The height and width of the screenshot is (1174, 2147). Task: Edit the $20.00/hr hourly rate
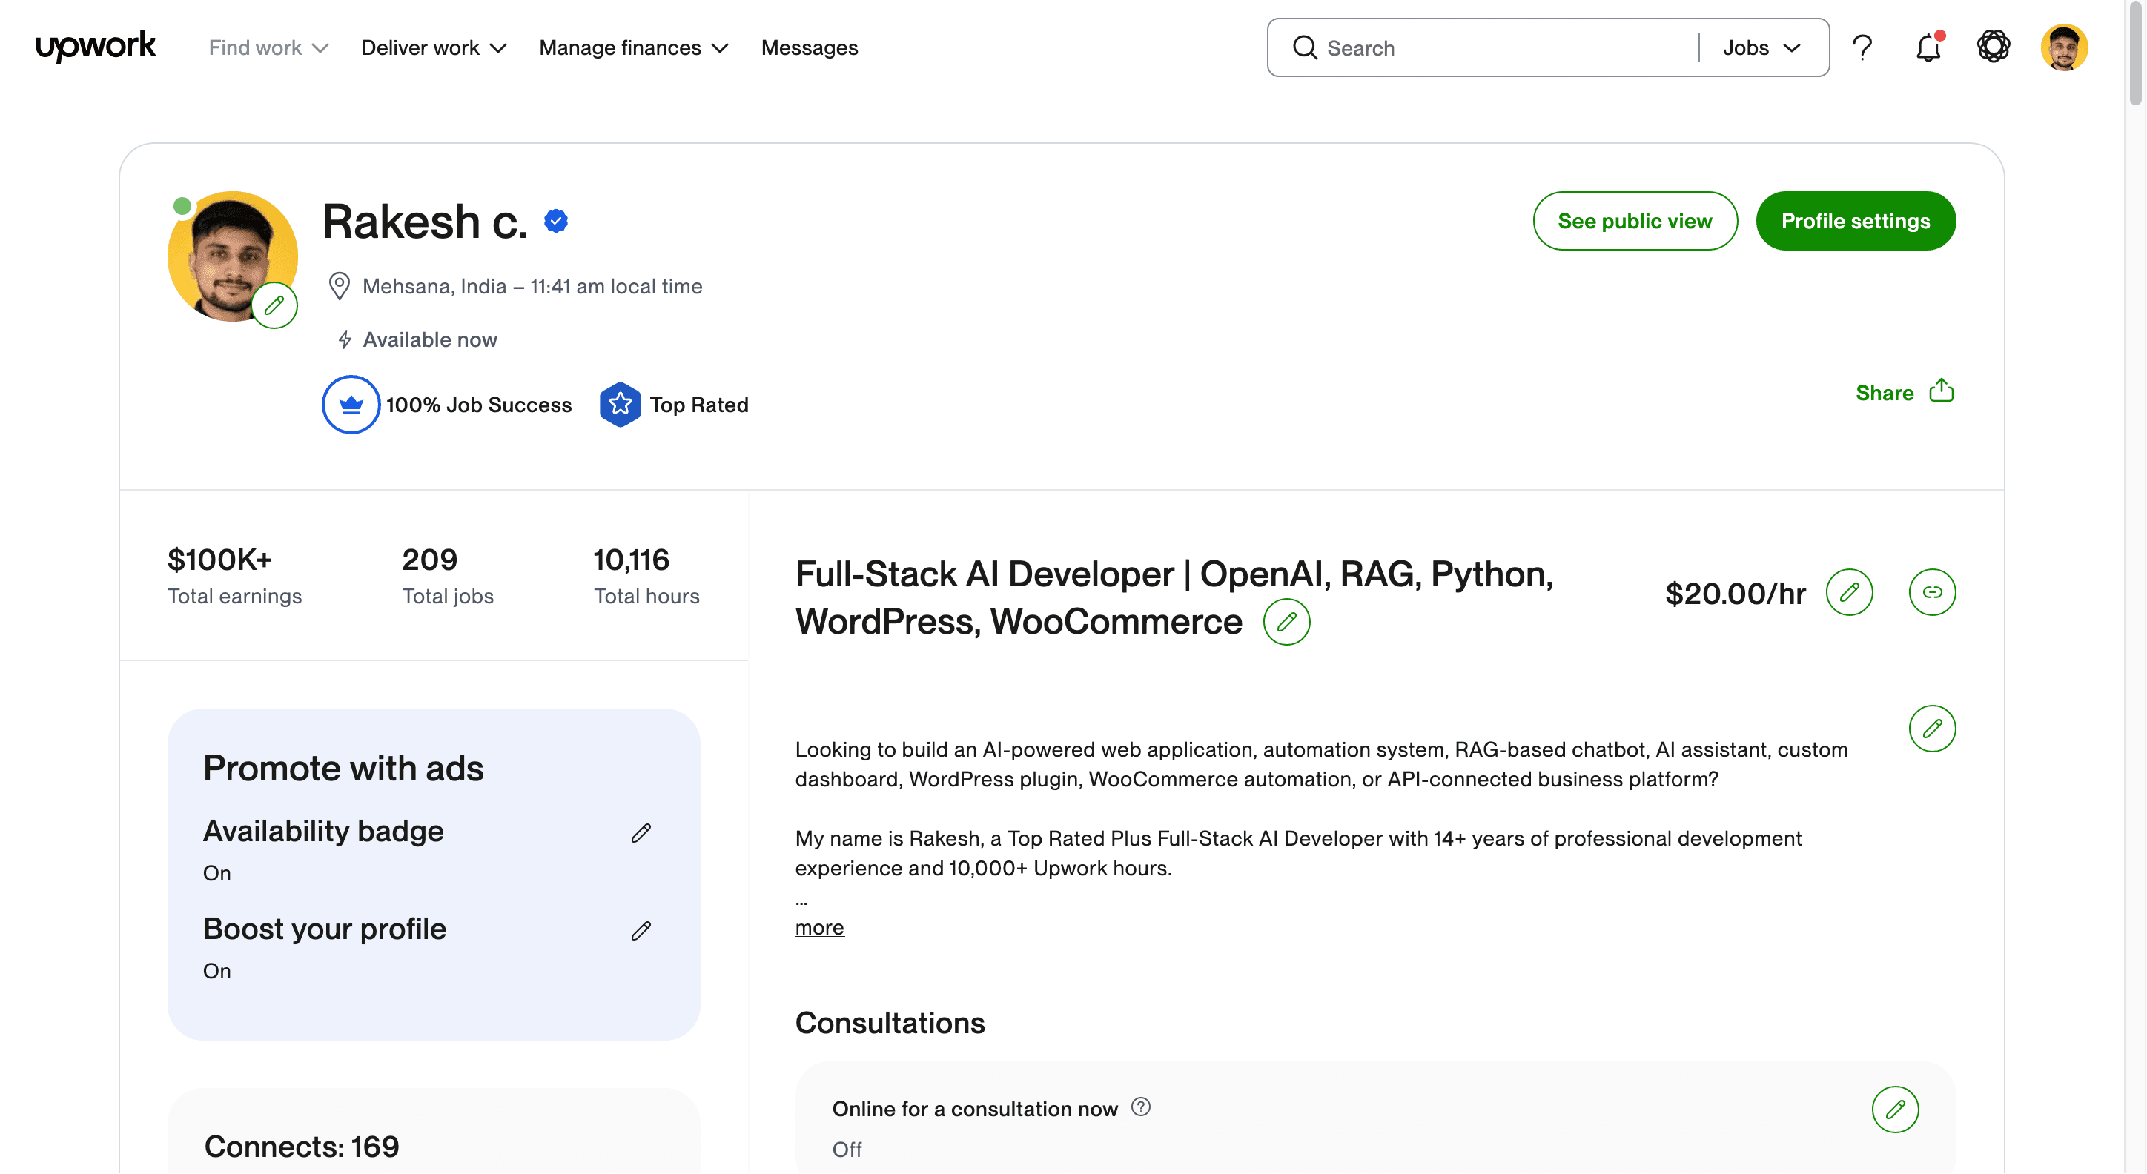pyautogui.click(x=1850, y=593)
